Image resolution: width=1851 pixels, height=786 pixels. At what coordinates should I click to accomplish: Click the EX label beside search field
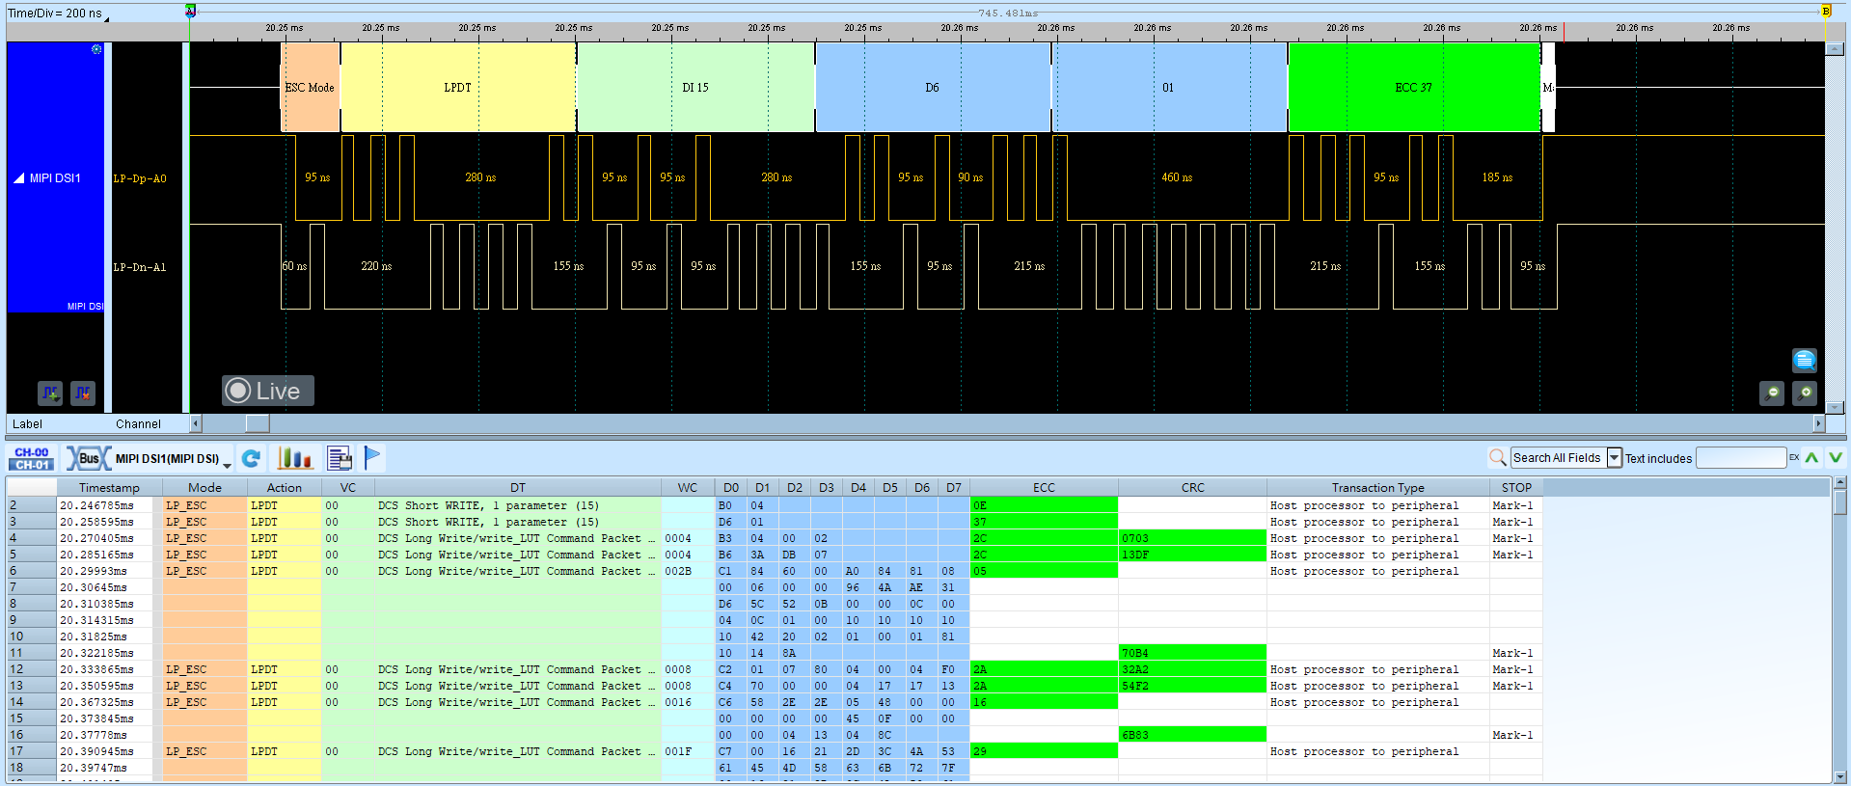coord(1794,457)
